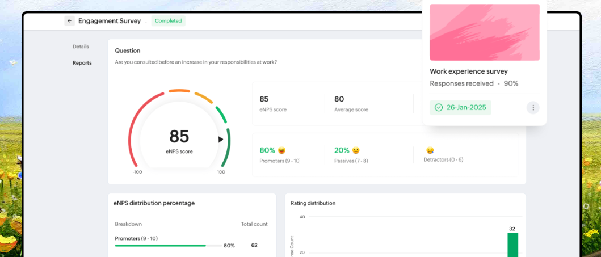Click the Promoters (9 - 10) breakdown label
The height and width of the screenshot is (257, 601).
click(136, 238)
